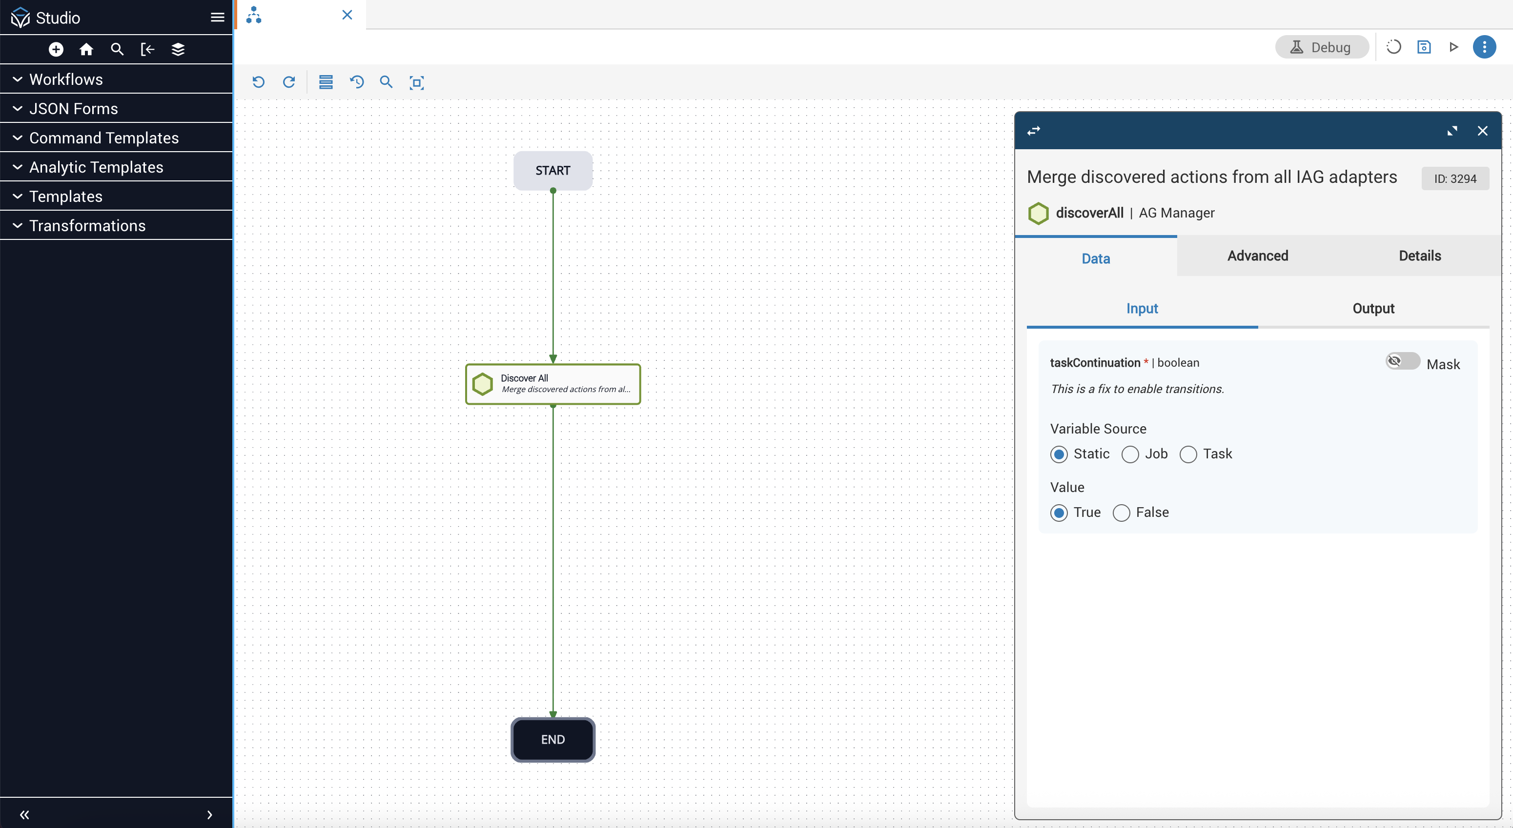Click the plus create icon
The image size is (1513, 828).
click(x=56, y=49)
